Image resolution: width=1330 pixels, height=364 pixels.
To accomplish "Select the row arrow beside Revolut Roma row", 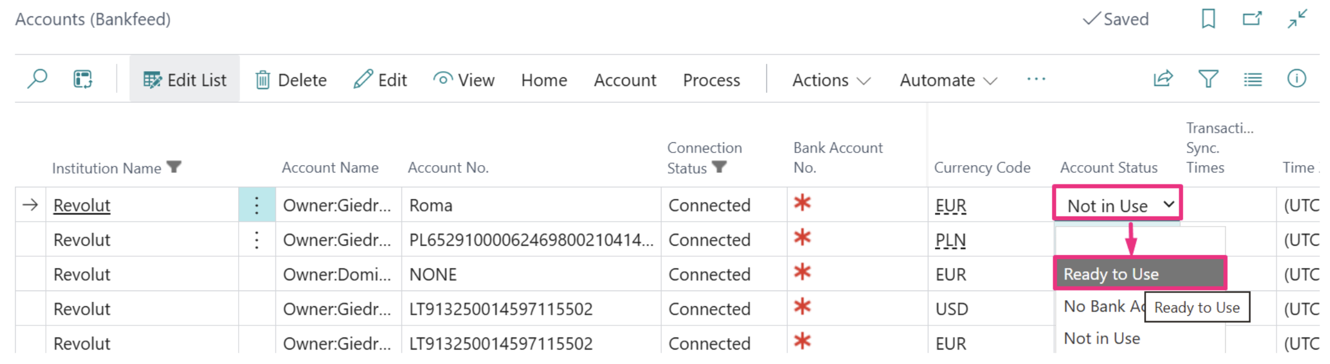I will pos(30,205).
